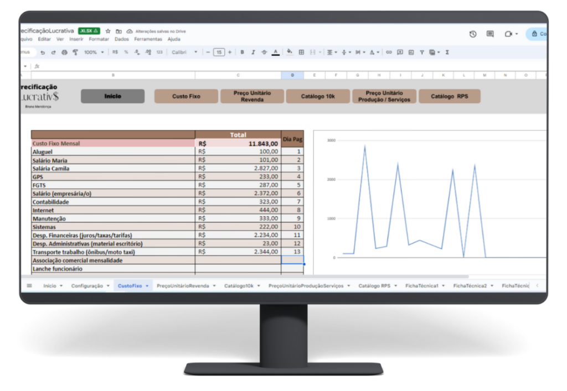The width and height of the screenshot is (567, 391).
Task: Click the functions sigma icon
Action: [x=447, y=52]
